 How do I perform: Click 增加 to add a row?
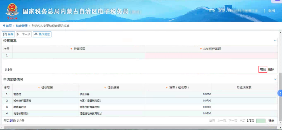click(263, 69)
